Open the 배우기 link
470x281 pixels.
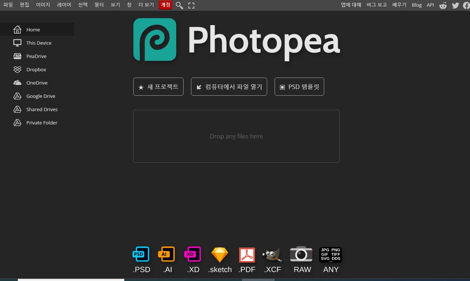coord(399,5)
